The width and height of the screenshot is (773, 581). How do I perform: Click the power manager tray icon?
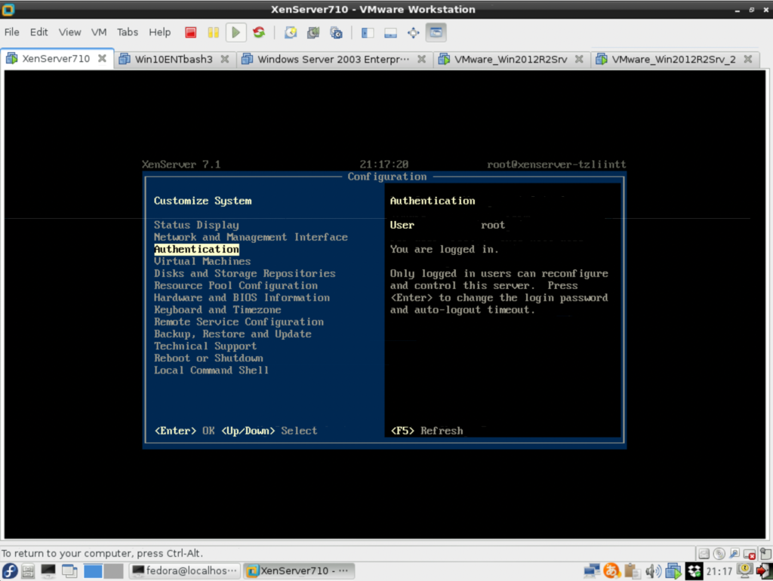click(744, 570)
